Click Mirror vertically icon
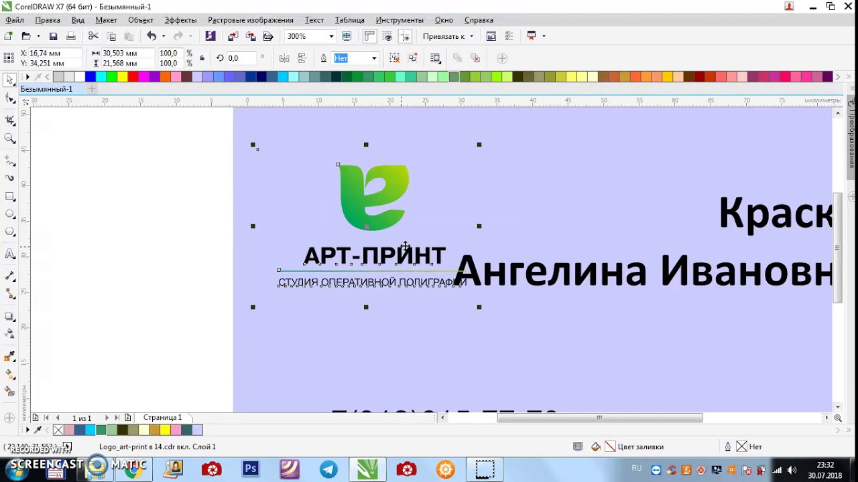 pos(302,58)
